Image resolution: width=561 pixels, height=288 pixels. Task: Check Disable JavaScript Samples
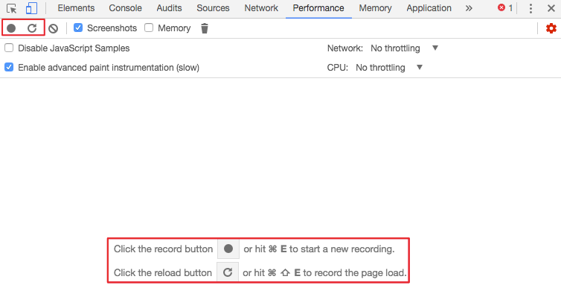click(x=9, y=48)
